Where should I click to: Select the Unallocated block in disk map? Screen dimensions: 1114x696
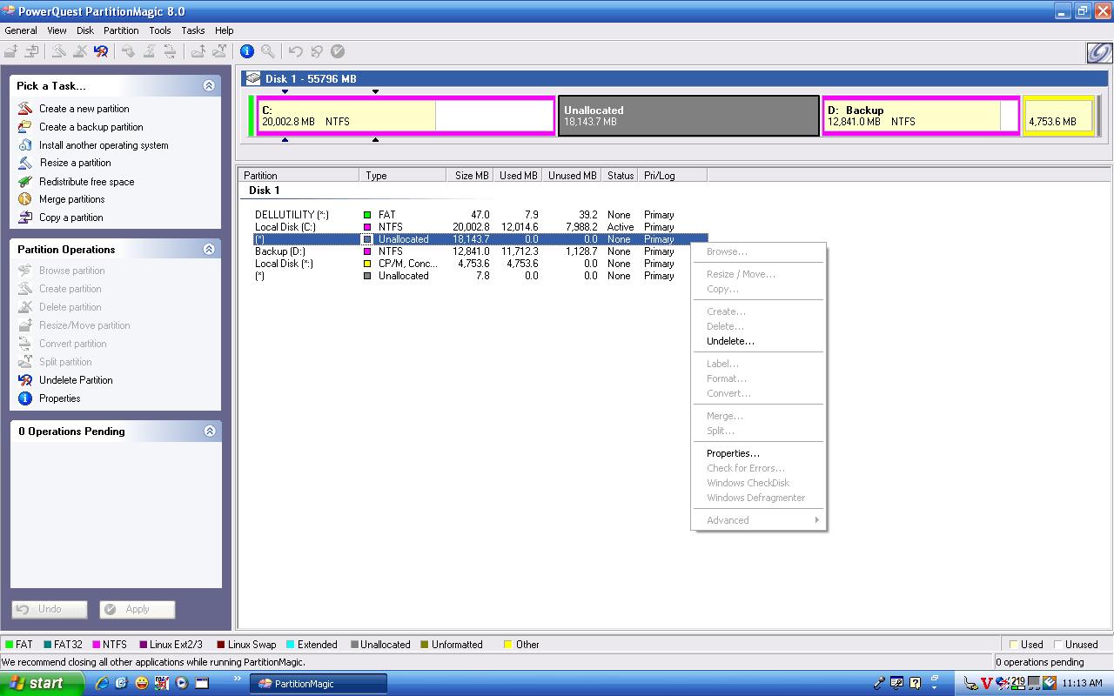coord(688,116)
